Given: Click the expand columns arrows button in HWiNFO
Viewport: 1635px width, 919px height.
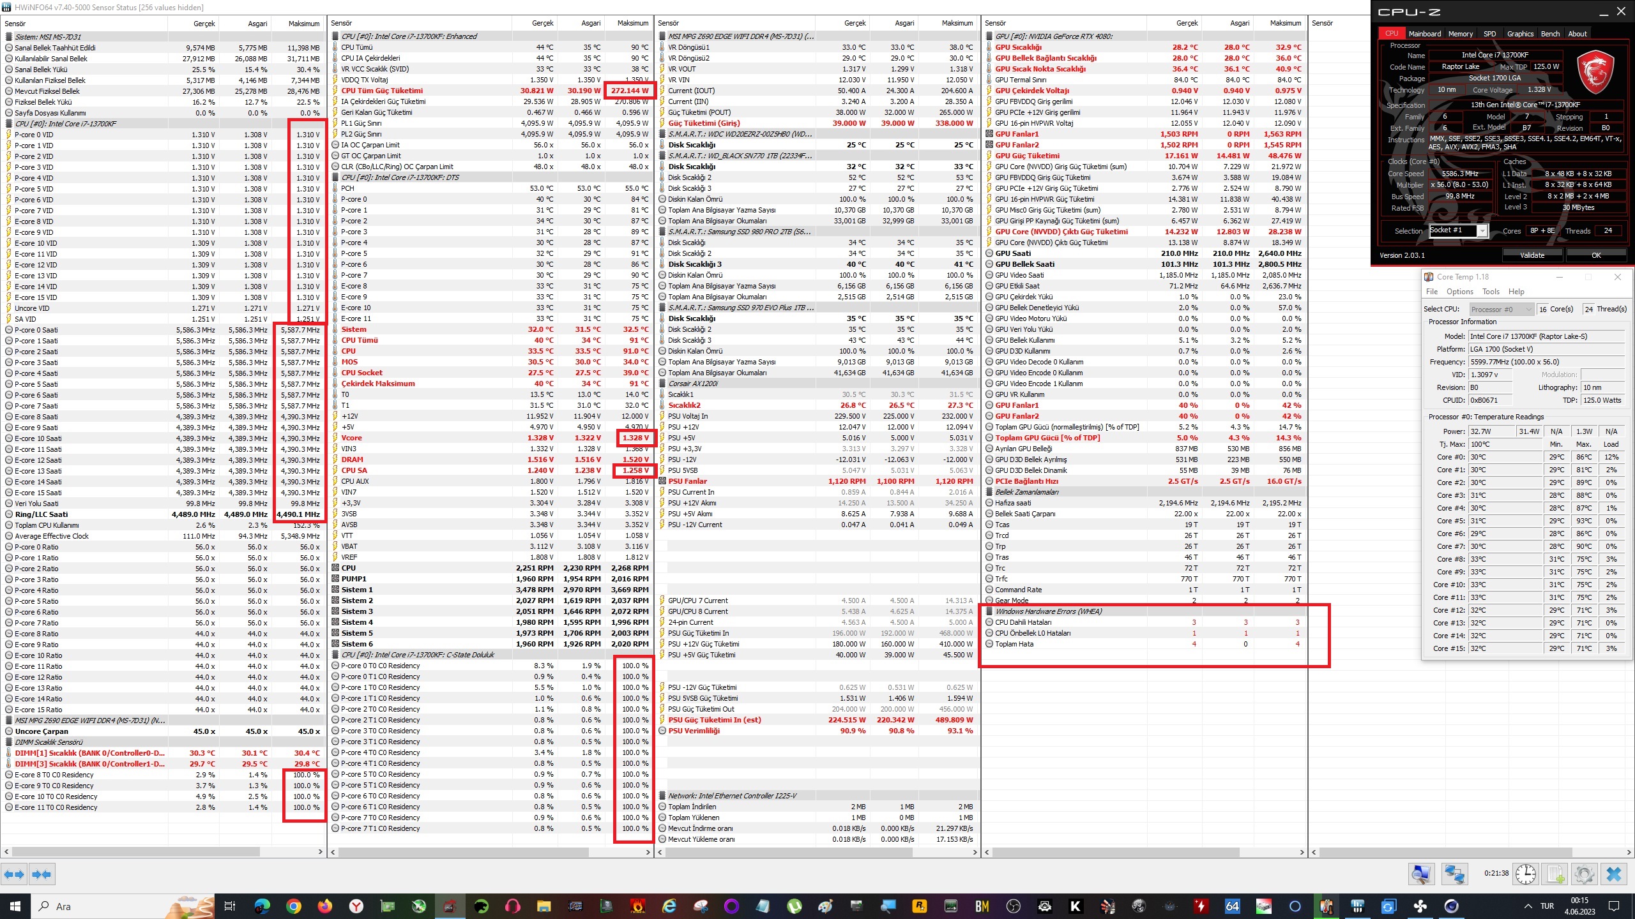Looking at the screenshot, I should (14, 874).
